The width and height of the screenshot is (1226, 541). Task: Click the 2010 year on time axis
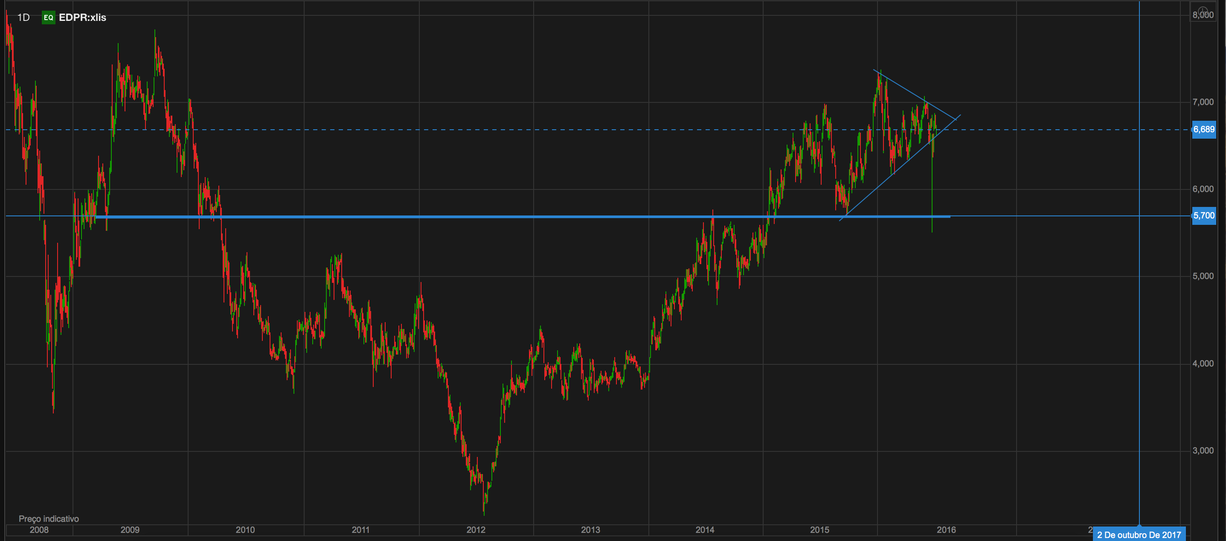tap(245, 529)
